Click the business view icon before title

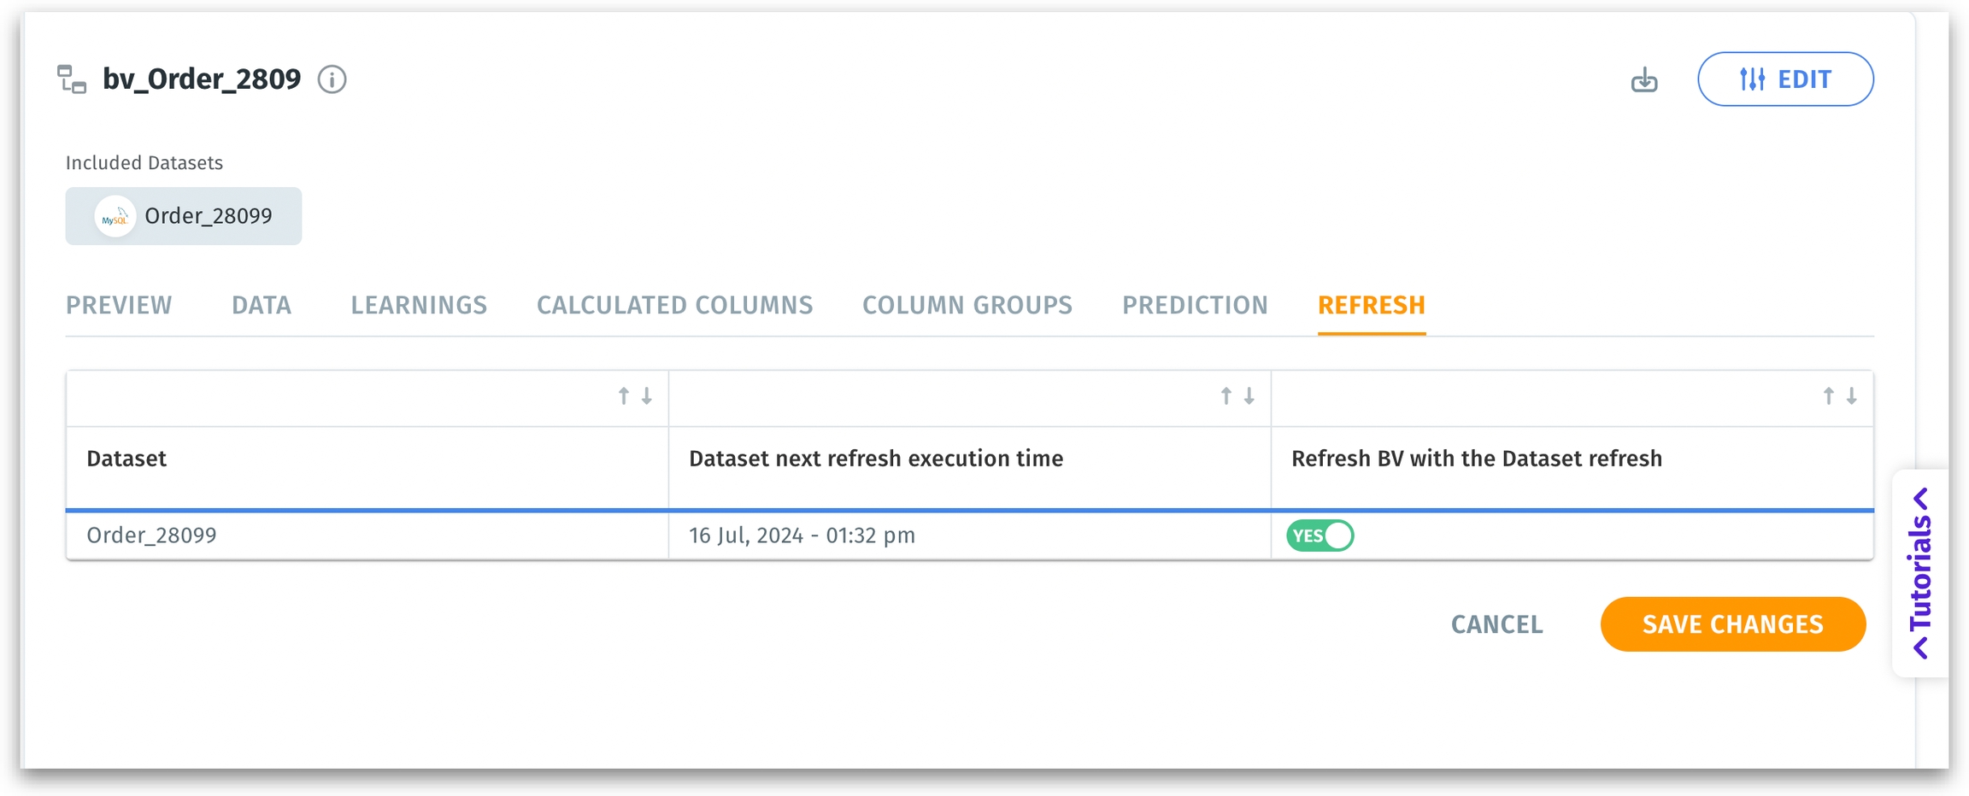tap(72, 79)
